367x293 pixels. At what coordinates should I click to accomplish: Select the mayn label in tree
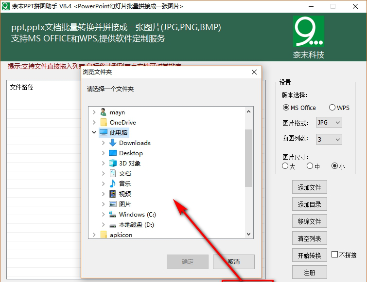(117, 112)
